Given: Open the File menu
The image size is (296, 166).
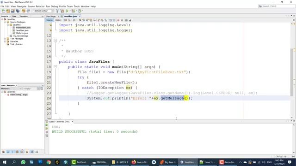Looking at the screenshot, I should coord(2,6).
